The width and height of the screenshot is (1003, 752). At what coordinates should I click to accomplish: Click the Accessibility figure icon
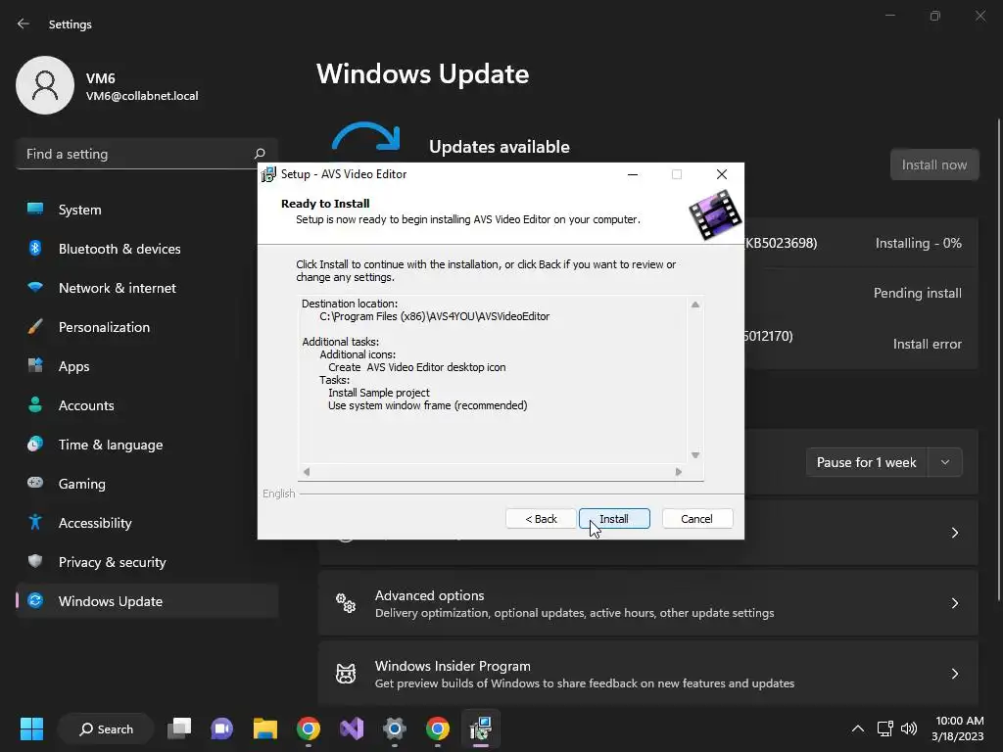point(35,522)
